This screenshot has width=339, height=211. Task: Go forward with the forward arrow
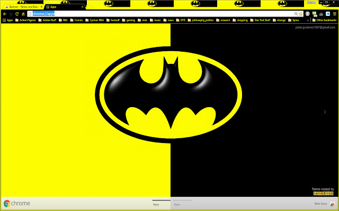pyautogui.click(x=11, y=14)
